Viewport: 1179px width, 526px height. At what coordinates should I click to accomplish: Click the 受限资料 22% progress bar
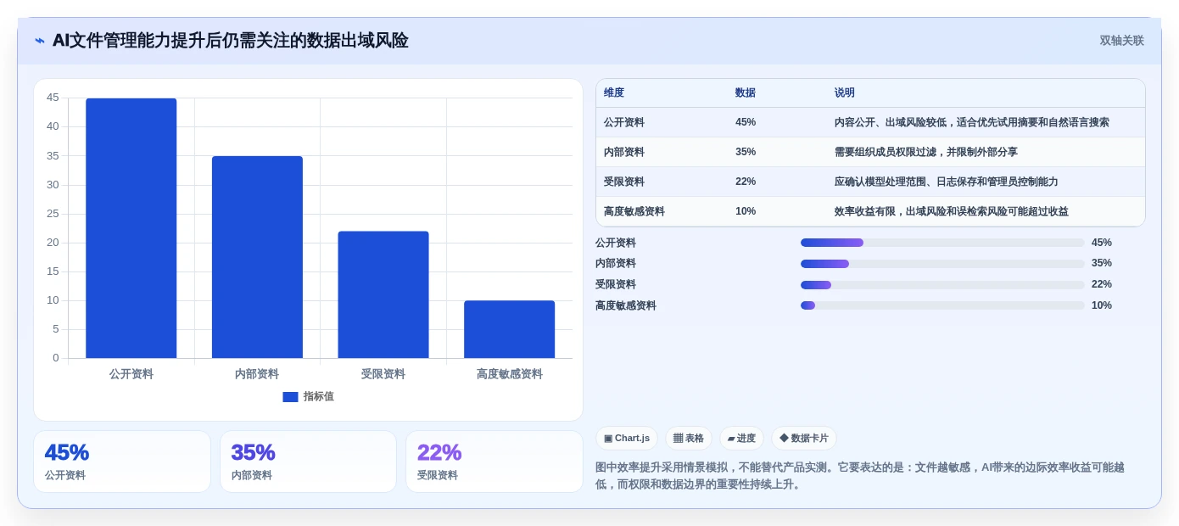pos(942,285)
